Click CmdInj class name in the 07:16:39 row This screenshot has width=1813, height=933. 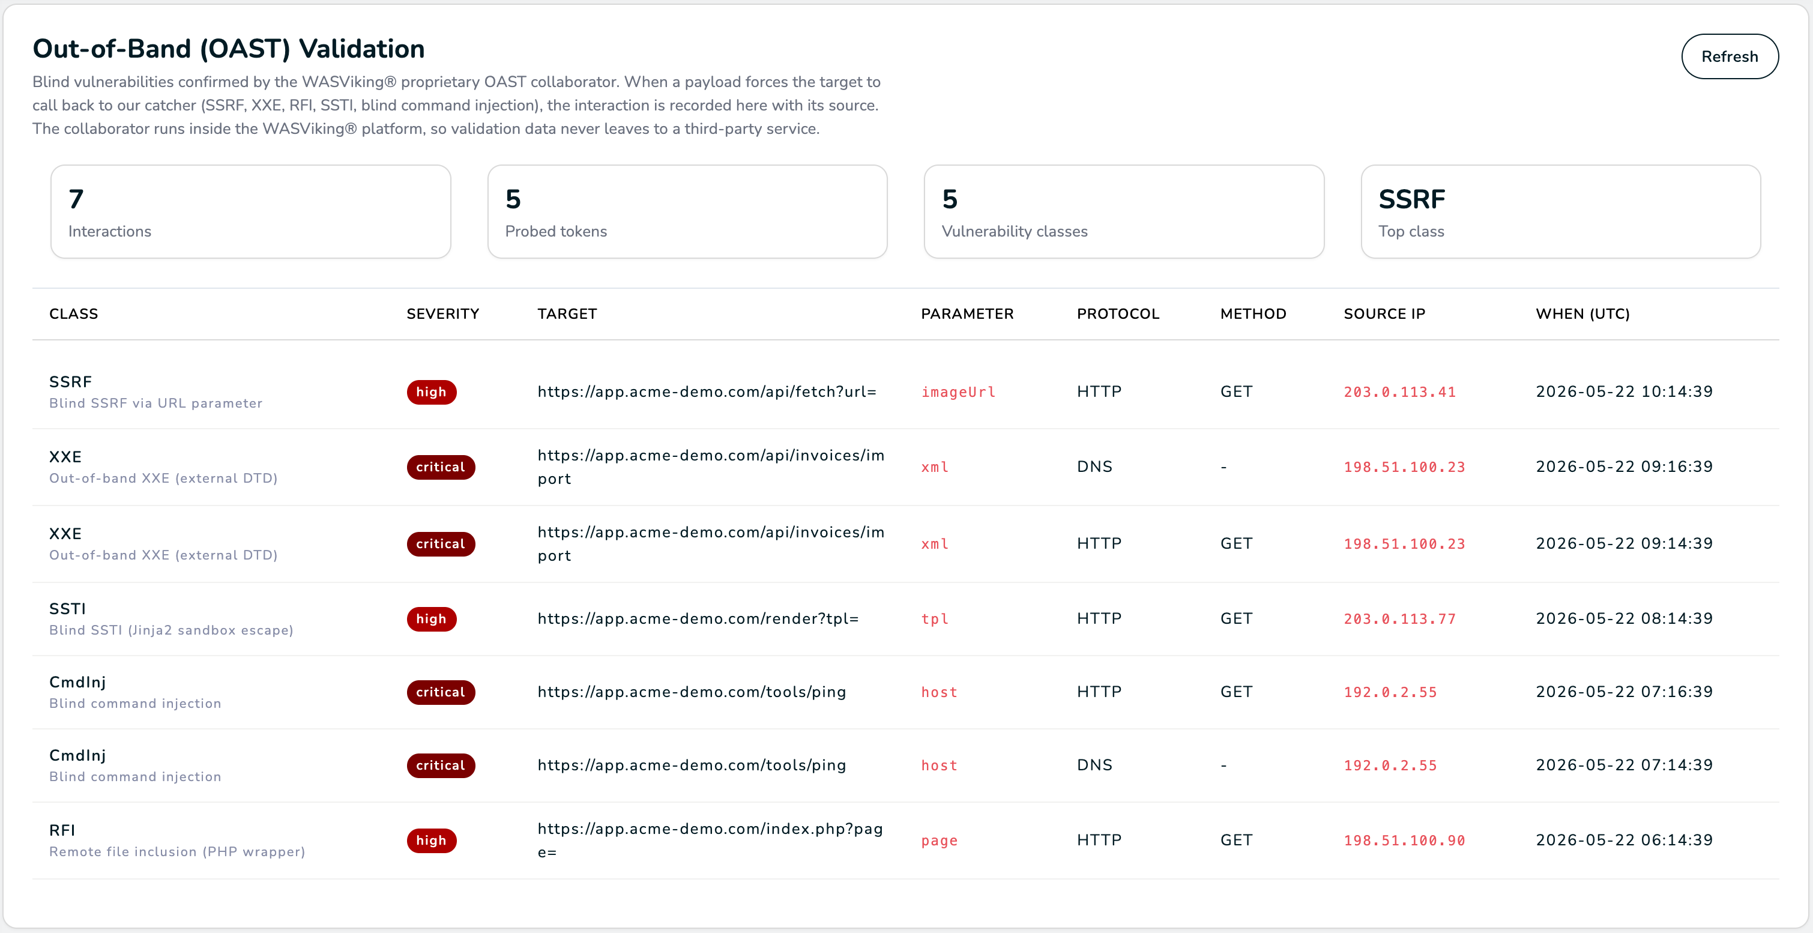pyautogui.click(x=77, y=683)
